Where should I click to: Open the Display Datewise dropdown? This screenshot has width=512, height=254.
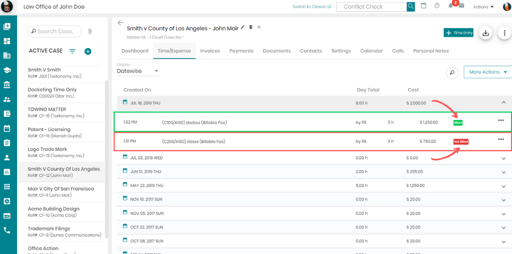pos(138,71)
